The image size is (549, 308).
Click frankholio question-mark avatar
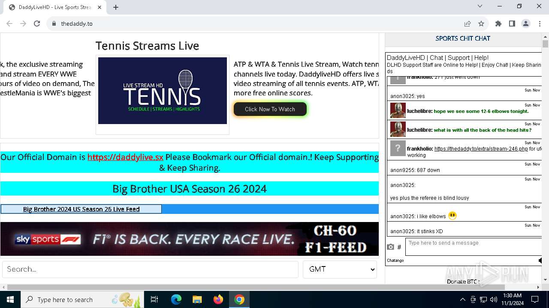coord(398,148)
